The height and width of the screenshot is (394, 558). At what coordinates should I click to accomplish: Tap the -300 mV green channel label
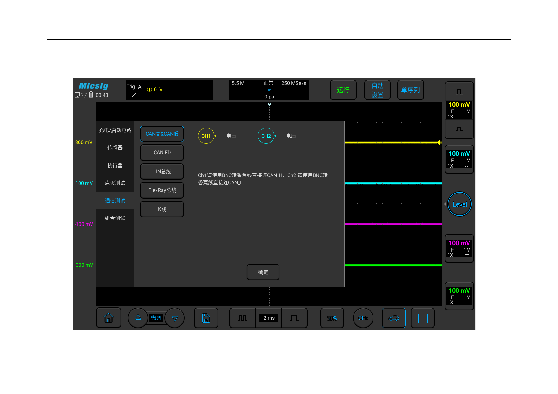[x=84, y=265]
